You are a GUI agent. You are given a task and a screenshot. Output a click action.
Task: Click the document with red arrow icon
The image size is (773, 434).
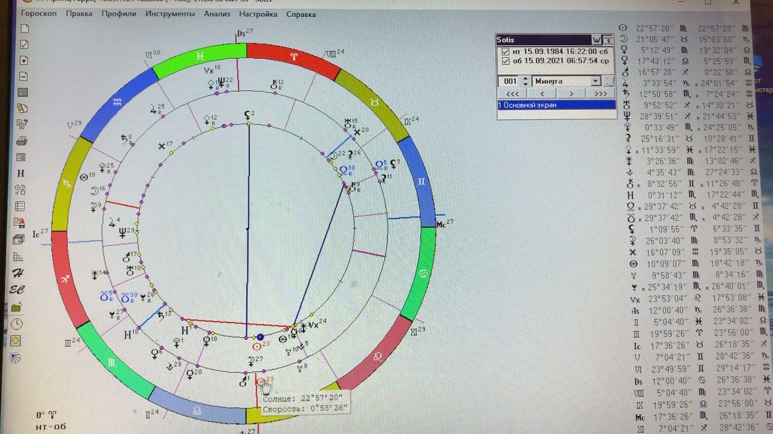pyautogui.click(x=20, y=222)
